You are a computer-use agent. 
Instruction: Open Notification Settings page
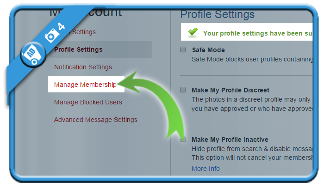(x=83, y=67)
